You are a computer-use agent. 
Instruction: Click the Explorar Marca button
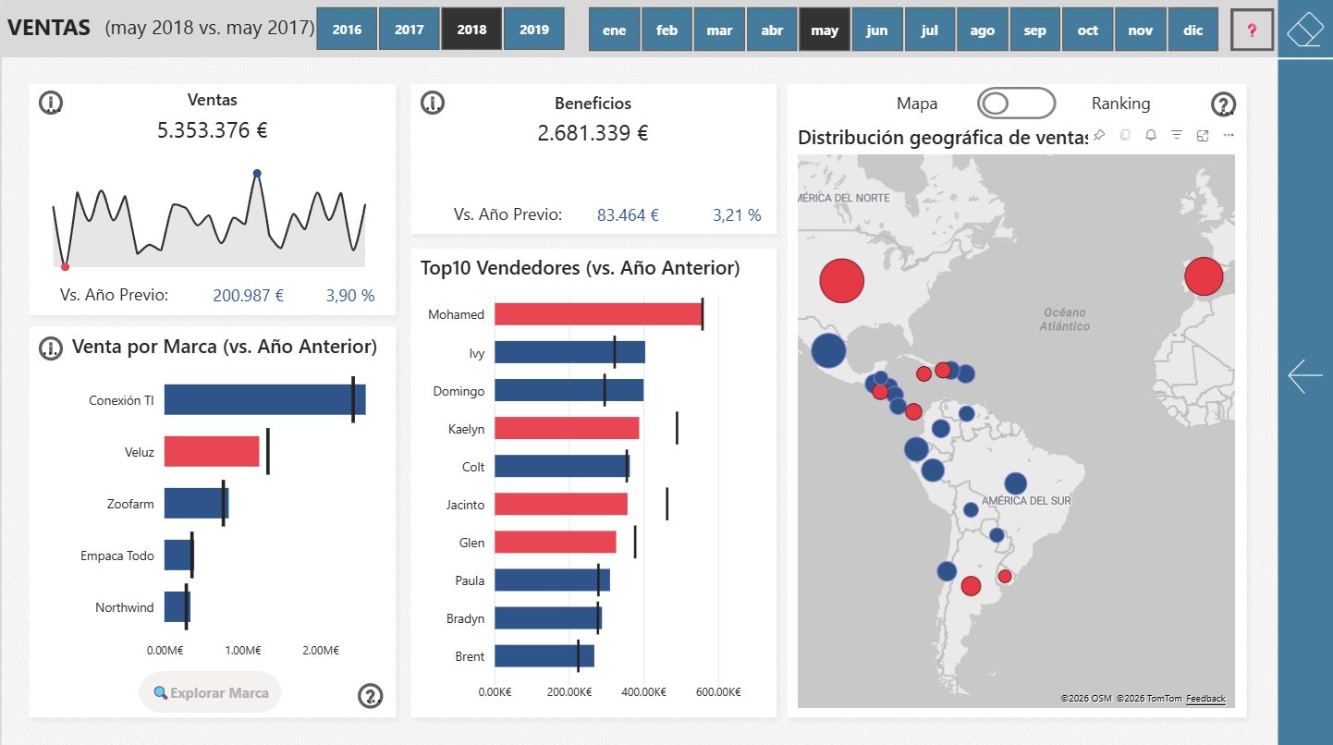point(210,691)
